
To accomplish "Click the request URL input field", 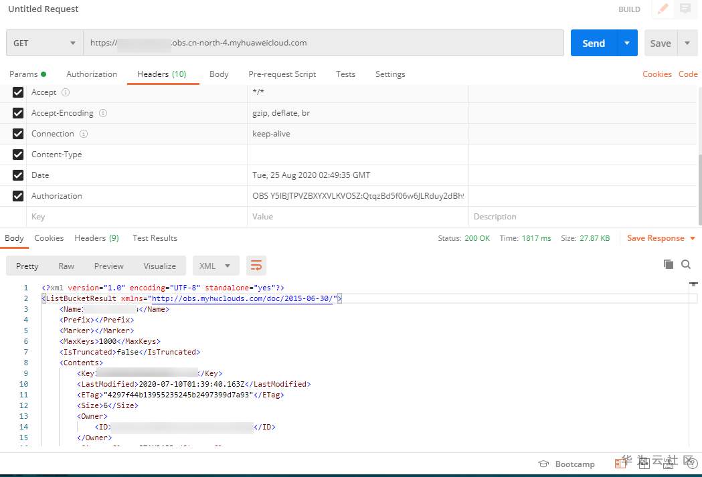I will coord(323,43).
